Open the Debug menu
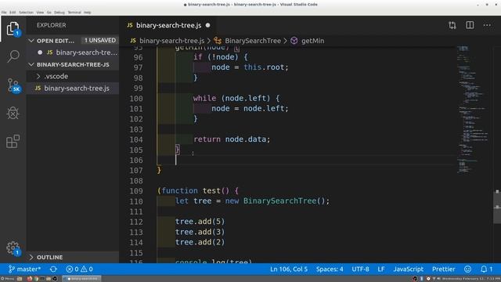This screenshot has width=501, height=282. [59, 13]
